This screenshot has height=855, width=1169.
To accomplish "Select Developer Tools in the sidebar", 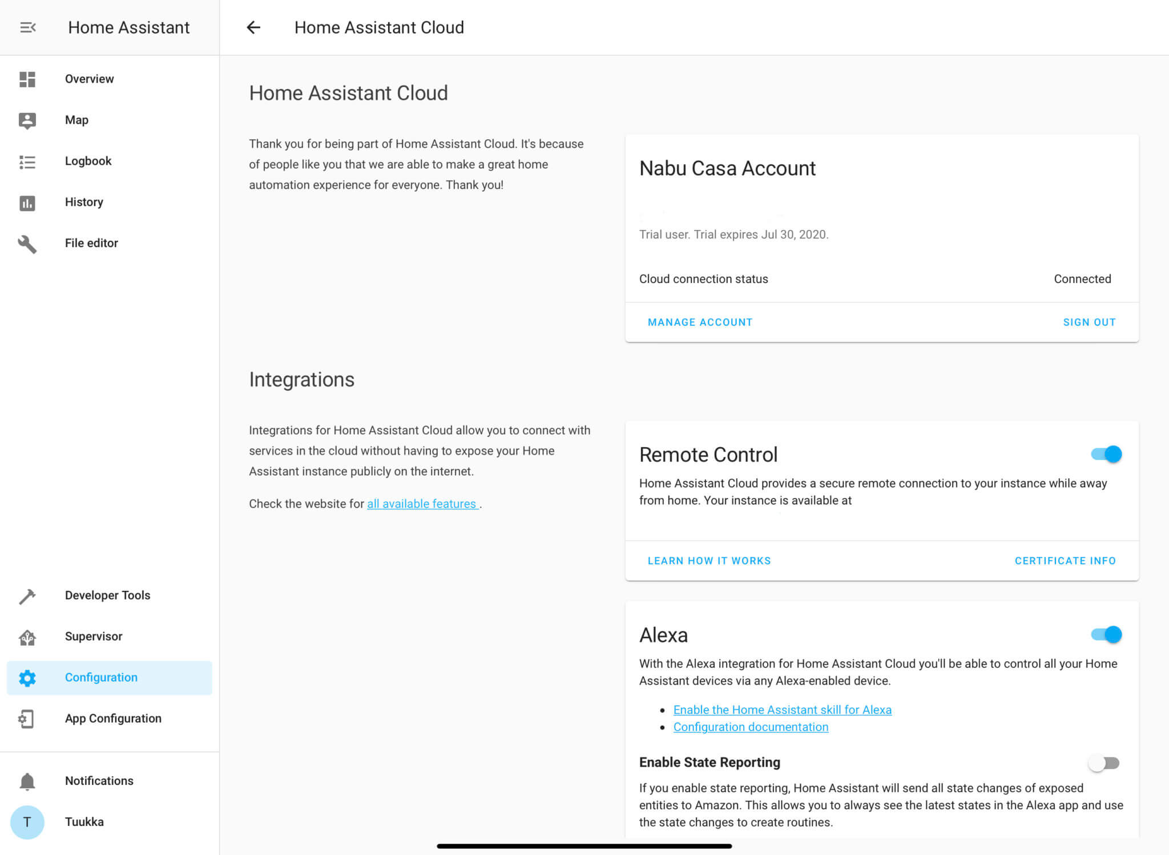I will (110, 595).
